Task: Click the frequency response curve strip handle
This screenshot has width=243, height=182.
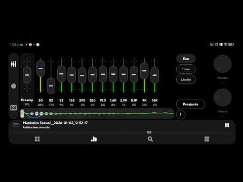Action: coord(22,114)
